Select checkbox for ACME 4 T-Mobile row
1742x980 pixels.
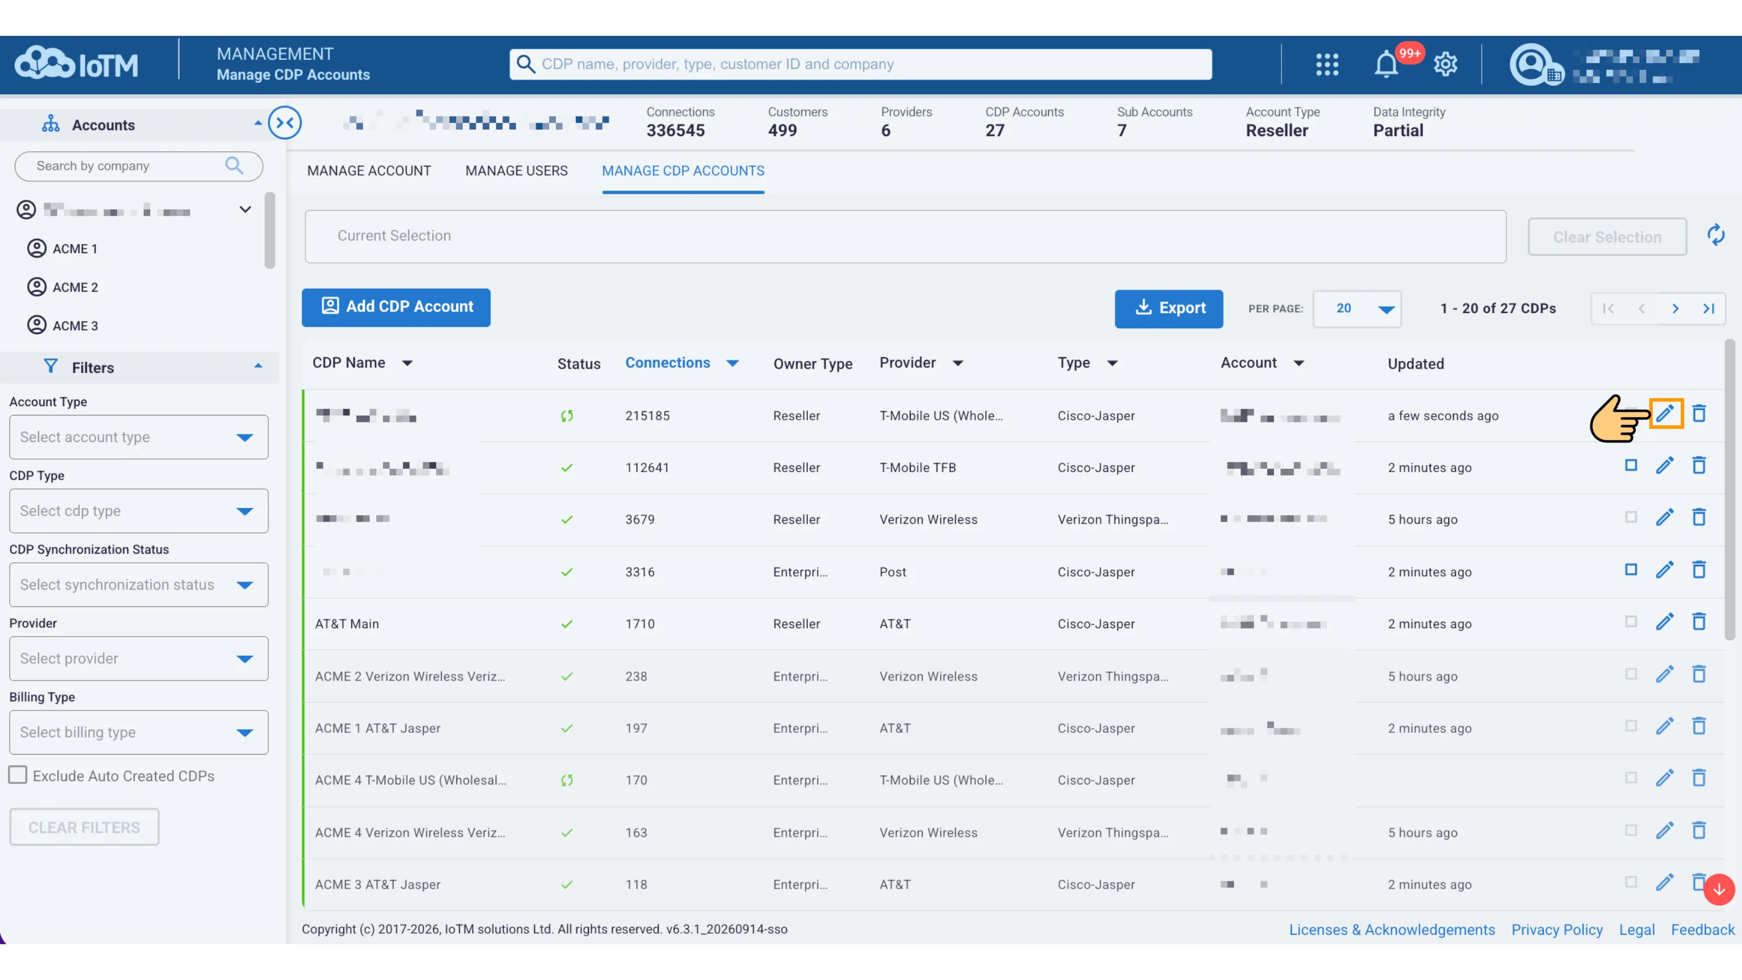(x=1630, y=778)
